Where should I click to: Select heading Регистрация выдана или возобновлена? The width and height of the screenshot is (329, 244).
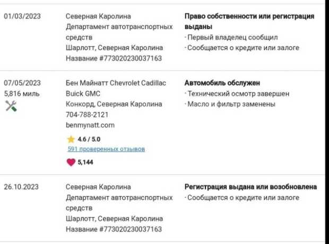coord(251,187)
